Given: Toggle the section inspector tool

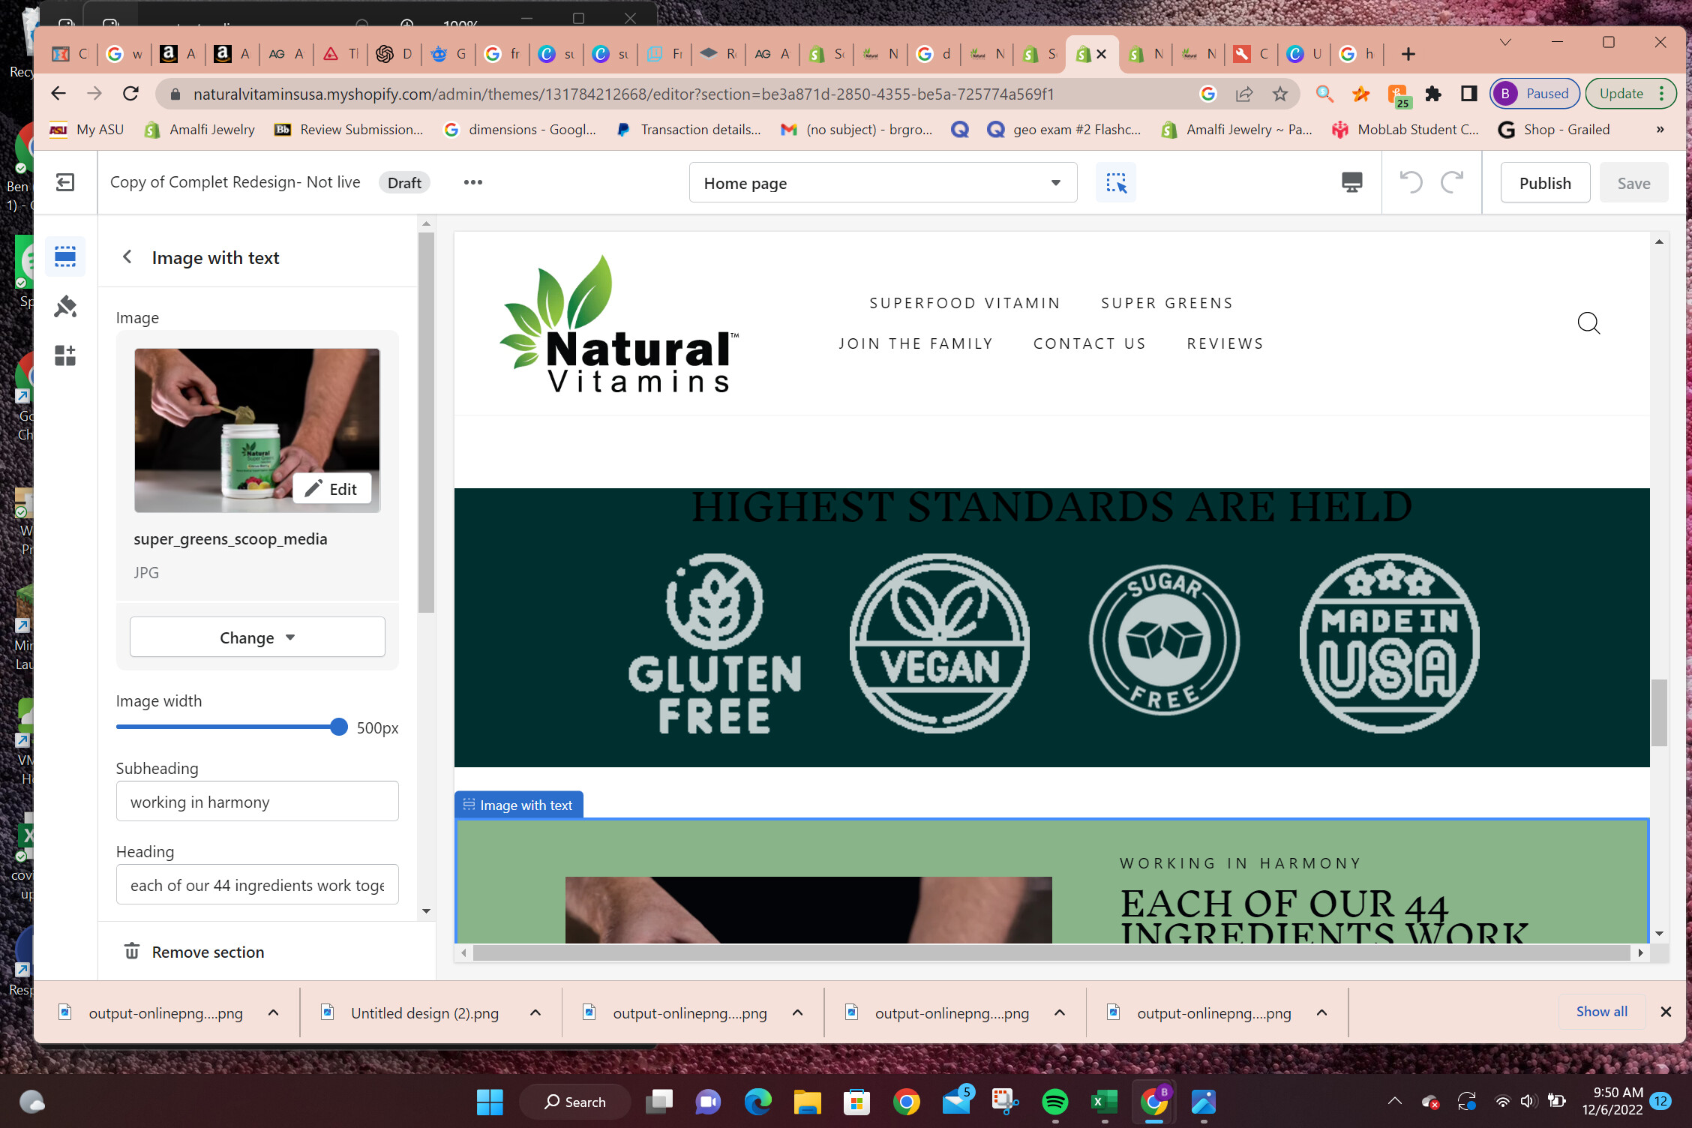Looking at the screenshot, I should point(1115,182).
